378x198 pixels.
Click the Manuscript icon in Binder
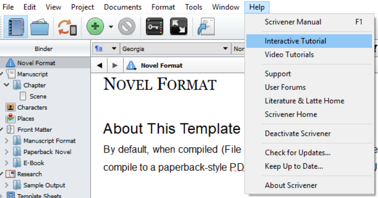(10, 74)
